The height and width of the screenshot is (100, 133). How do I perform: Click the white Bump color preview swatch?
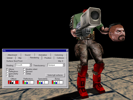coord(61,82)
